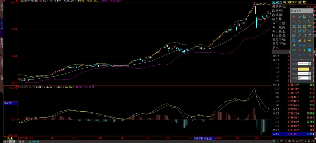Open the 细 tab in quote panel
The height and width of the screenshot is (143, 316).
click(x=274, y=141)
